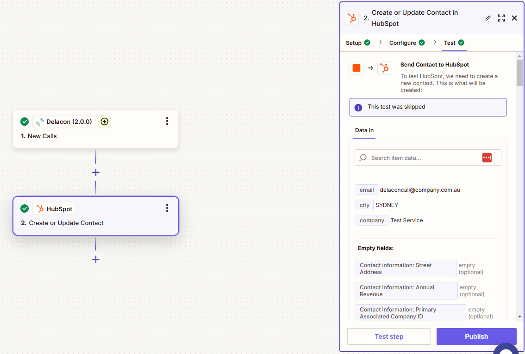Click the panel scrollbar down arrow
The image size is (525, 354).
(519, 316)
